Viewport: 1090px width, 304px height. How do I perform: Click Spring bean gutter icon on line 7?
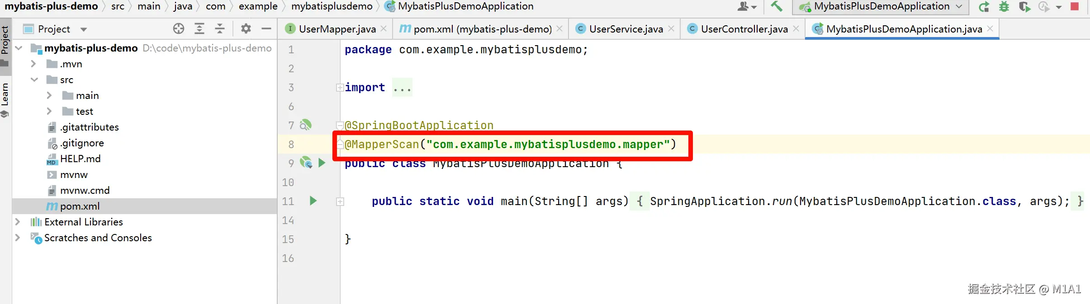[x=306, y=125]
